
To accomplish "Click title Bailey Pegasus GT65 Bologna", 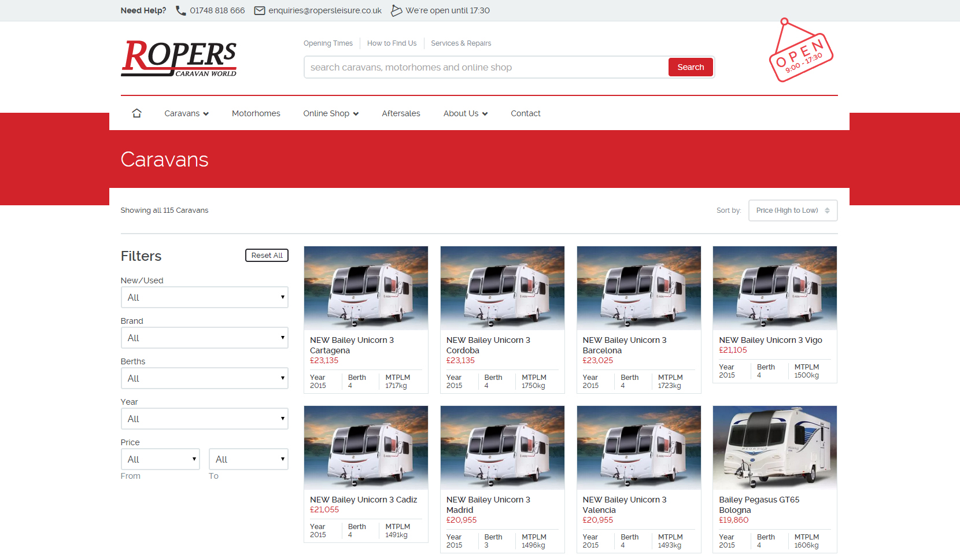I will [x=759, y=505].
